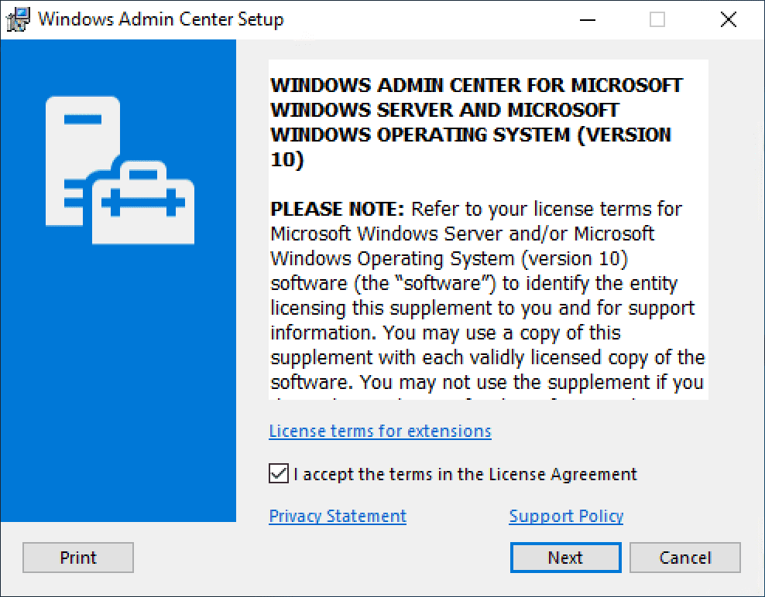Close the Windows Admin Center Setup dialog
Viewport: 765px width, 597px height.
[728, 20]
